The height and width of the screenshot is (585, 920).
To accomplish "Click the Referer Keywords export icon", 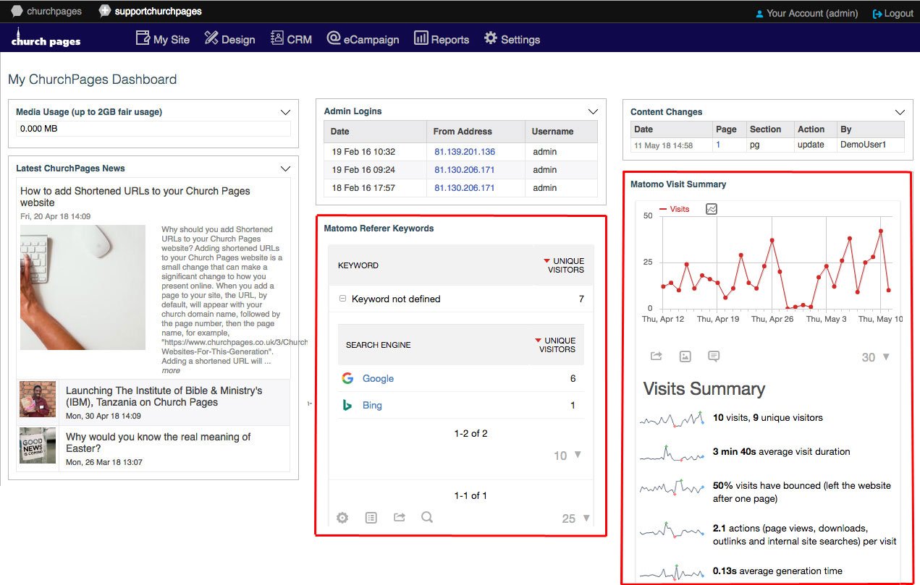I will click(400, 517).
